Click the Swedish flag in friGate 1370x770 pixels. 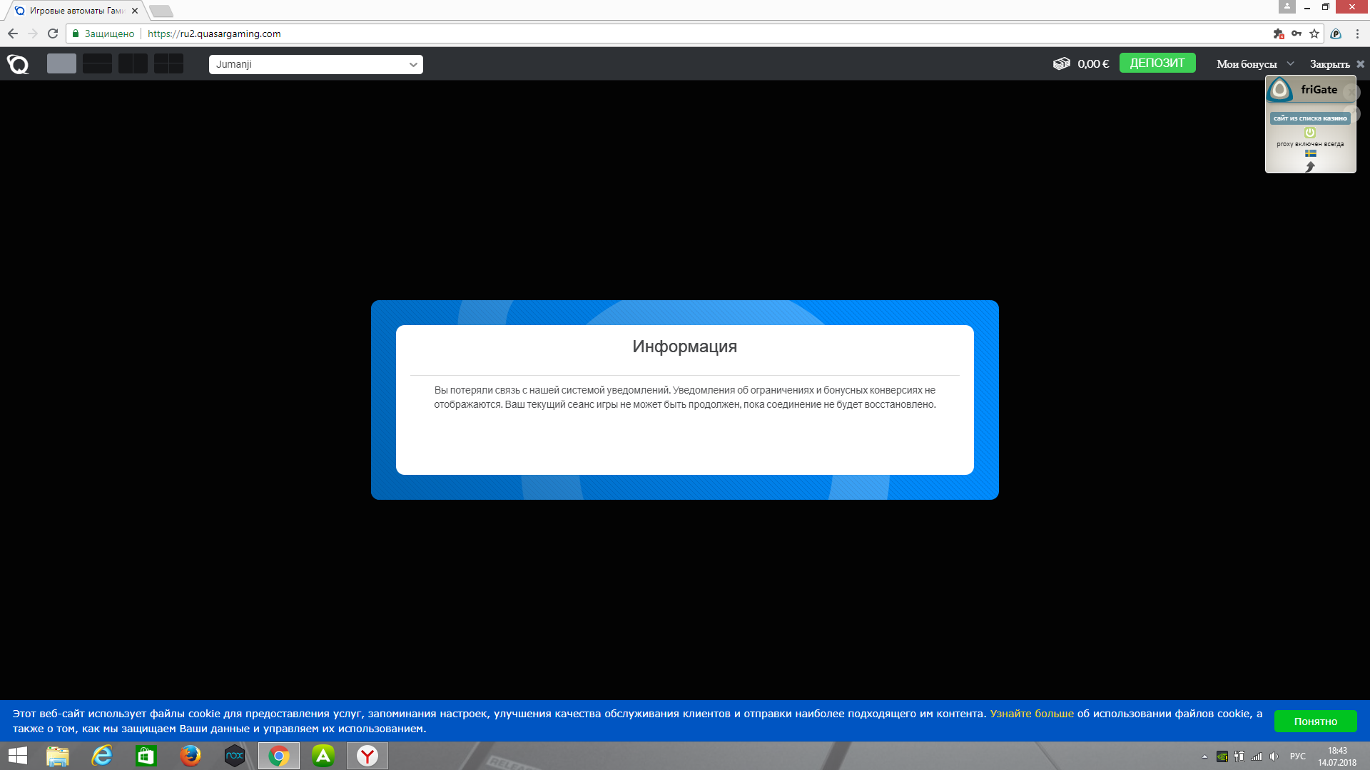pyautogui.click(x=1310, y=153)
